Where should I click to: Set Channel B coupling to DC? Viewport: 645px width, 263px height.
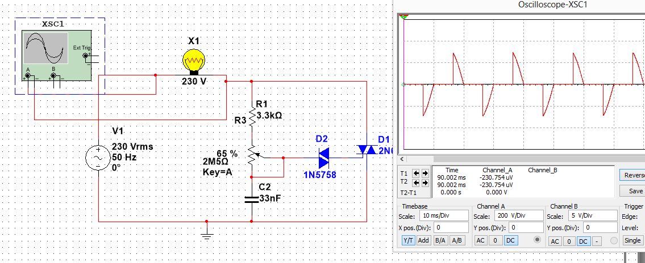pyautogui.click(x=582, y=241)
